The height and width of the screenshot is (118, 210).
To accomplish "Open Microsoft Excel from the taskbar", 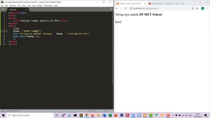I will (x=110, y=115).
